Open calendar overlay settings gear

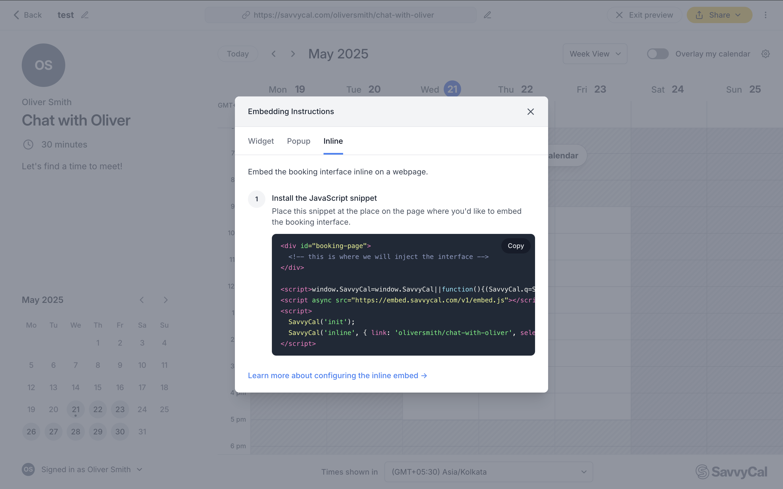point(765,54)
